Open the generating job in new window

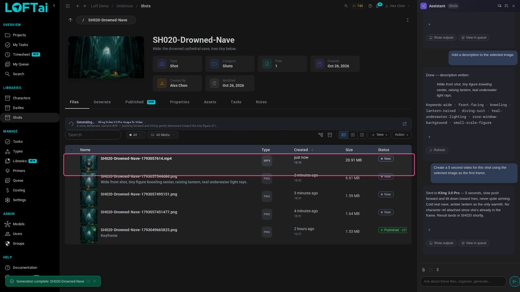point(404,124)
